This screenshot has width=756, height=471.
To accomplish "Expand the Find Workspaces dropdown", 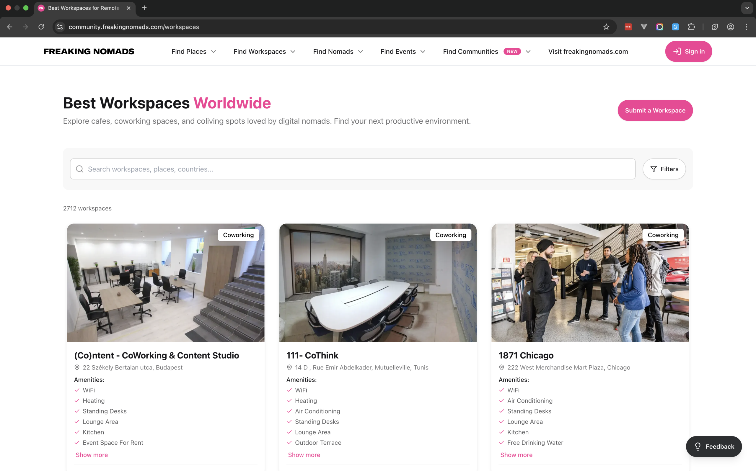I will click(x=264, y=51).
